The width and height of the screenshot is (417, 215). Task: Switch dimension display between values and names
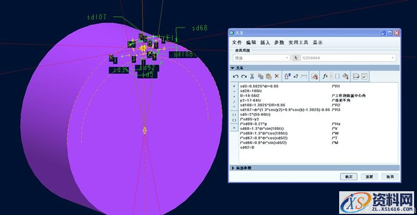[x=287, y=76]
